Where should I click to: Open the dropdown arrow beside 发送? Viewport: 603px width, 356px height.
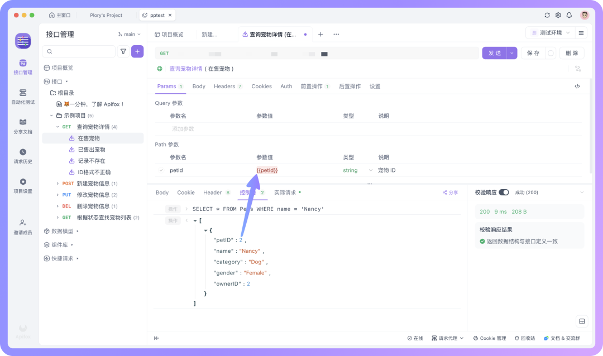[512, 53]
